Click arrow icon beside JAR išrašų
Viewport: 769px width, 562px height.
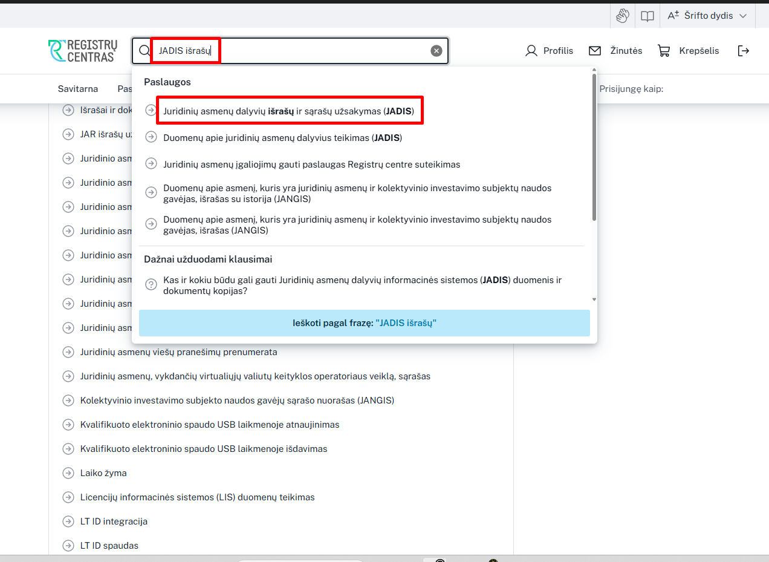(x=68, y=134)
